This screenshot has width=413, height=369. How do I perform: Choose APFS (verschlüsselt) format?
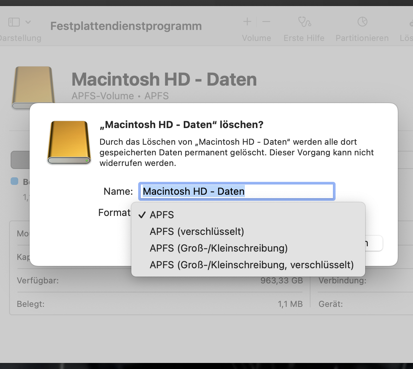(248, 231)
